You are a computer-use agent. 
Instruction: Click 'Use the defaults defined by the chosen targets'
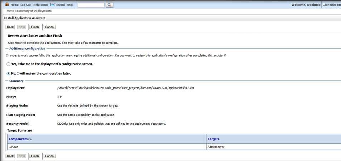[88, 106]
